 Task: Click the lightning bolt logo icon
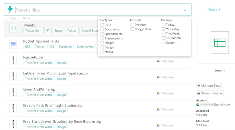[x=10, y=9]
